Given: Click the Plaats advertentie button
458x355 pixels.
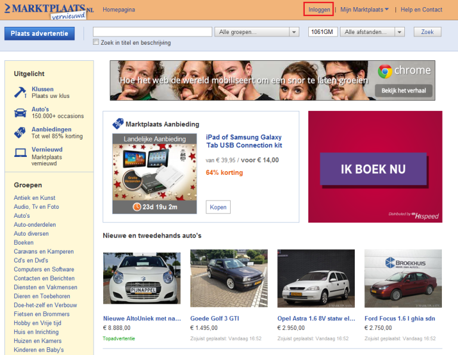Looking at the screenshot, I should pos(39,33).
